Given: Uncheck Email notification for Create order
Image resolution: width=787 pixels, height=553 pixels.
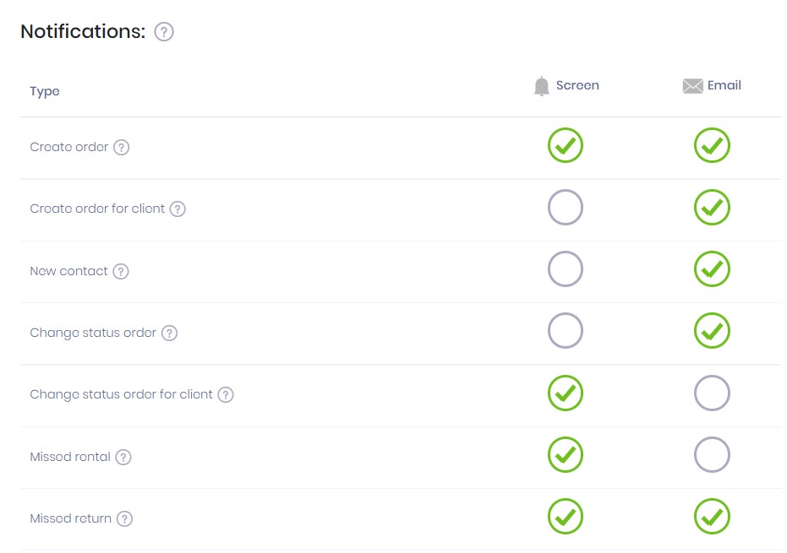Looking at the screenshot, I should click(x=712, y=146).
